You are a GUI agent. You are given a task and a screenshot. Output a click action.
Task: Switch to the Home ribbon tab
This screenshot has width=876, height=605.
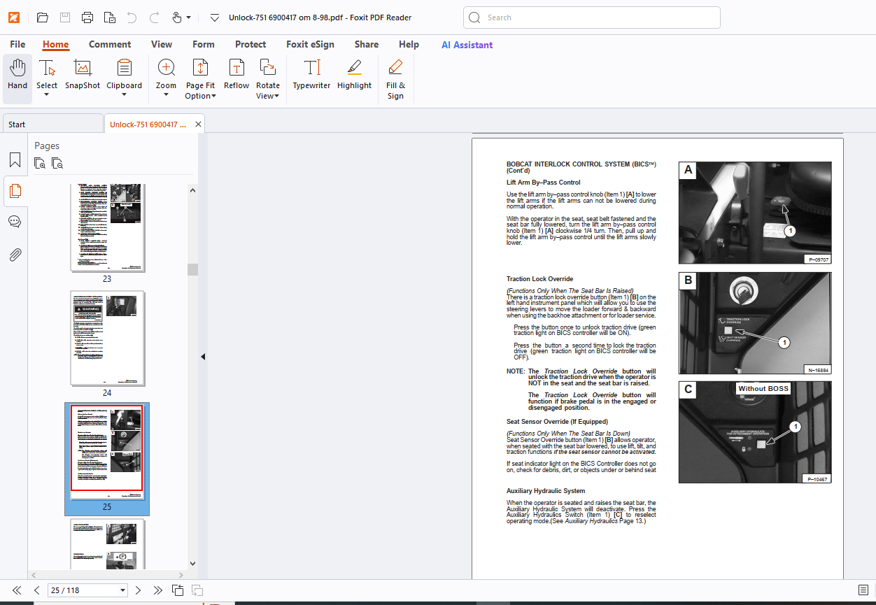[55, 44]
